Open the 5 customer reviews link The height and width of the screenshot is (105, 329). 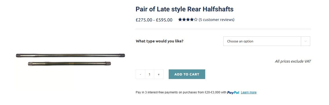(x=216, y=20)
